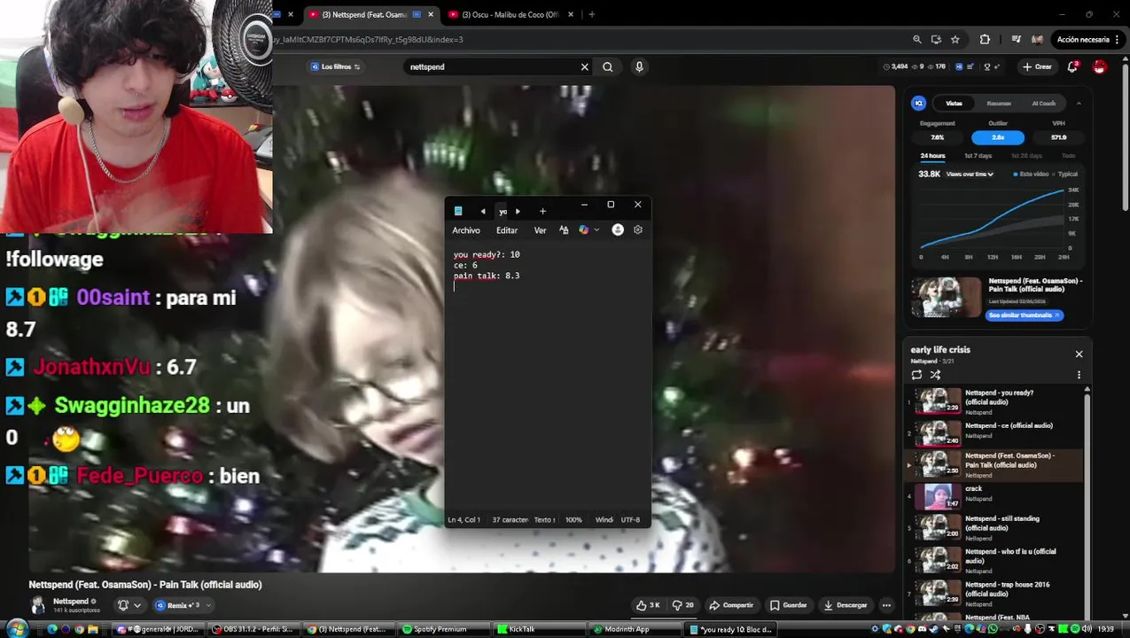Click Compartir to share the video
Screen dimensions: 1130x638
(731, 605)
